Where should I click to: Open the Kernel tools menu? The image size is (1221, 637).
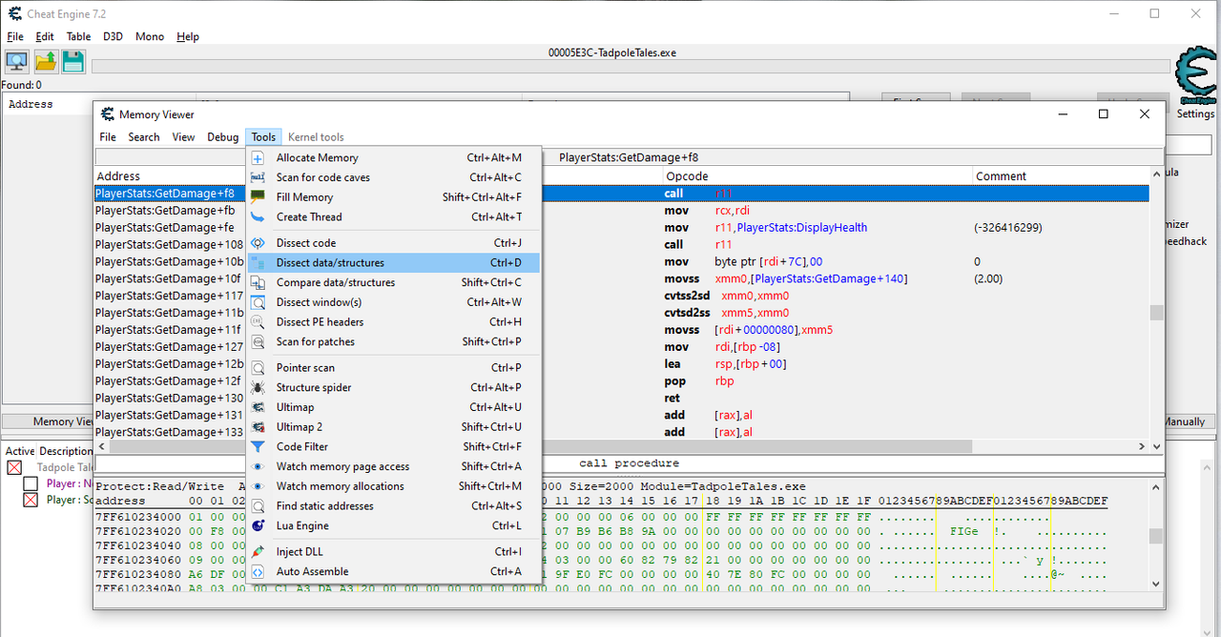[316, 137]
